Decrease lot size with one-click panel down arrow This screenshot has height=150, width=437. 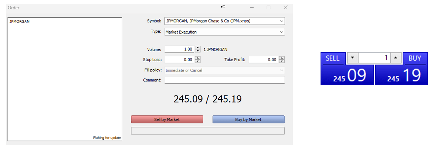[352, 58]
